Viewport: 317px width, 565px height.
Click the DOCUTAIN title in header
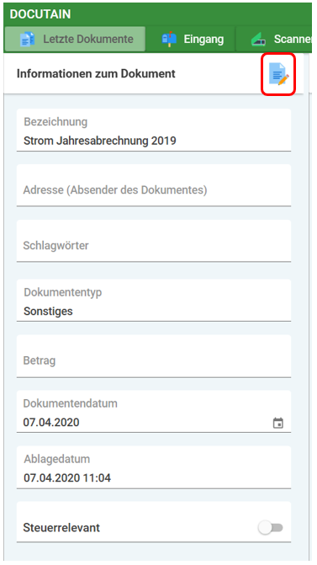click(40, 14)
